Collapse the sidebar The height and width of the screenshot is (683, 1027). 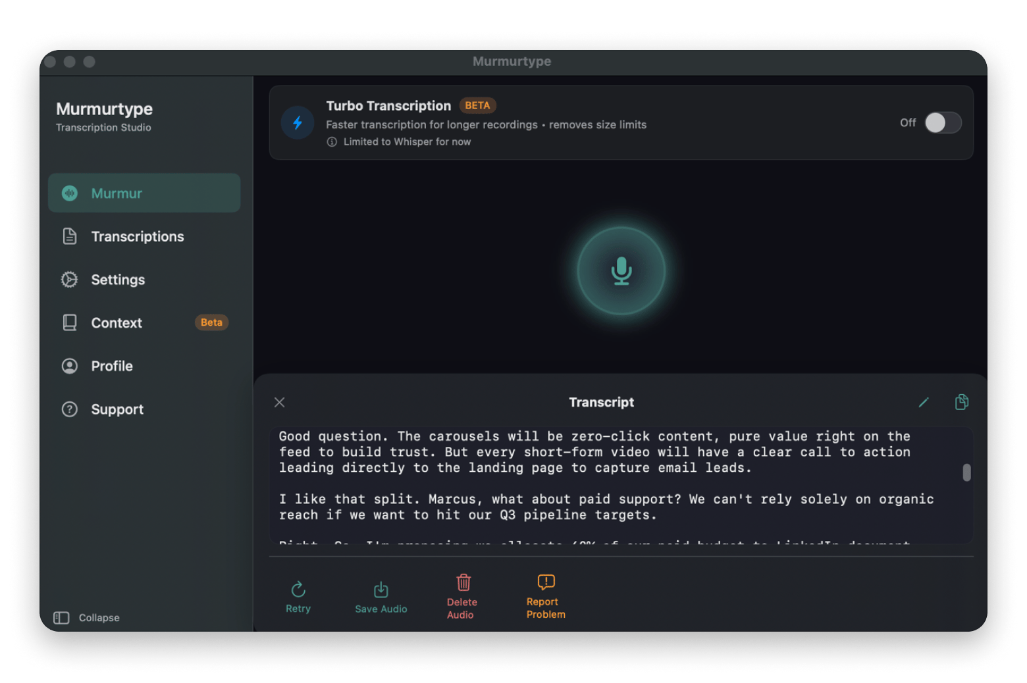[86, 617]
